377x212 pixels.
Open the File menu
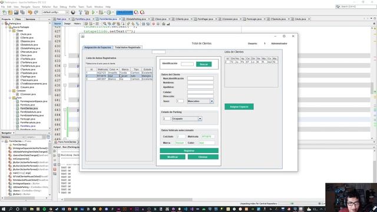tap(3, 6)
